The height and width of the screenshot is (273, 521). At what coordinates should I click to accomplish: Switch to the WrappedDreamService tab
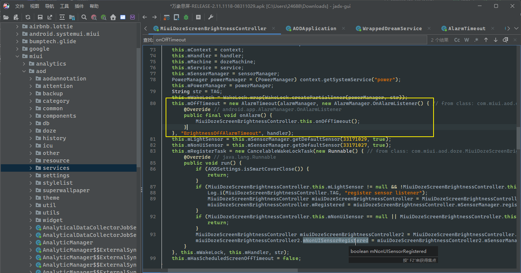coord(389,28)
